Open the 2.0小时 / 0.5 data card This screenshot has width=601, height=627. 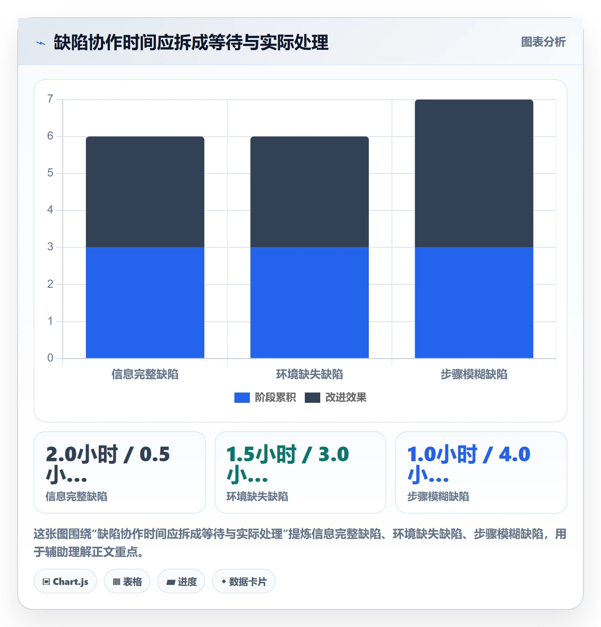pos(120,472)
